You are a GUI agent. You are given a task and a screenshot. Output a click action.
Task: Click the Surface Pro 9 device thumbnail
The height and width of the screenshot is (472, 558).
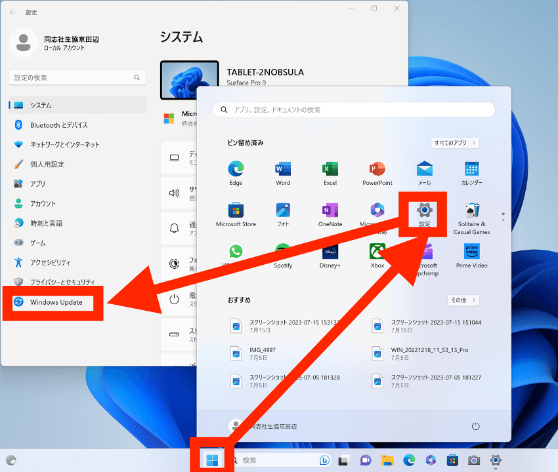coord(189,80)
